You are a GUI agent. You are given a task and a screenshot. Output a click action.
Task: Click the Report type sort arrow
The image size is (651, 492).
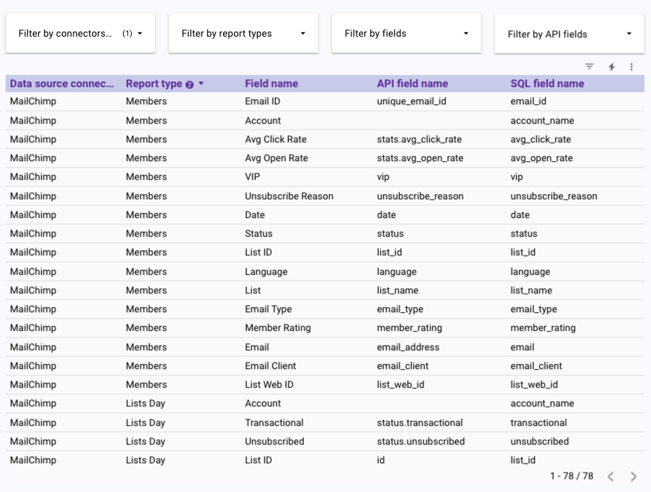point(201,83)
